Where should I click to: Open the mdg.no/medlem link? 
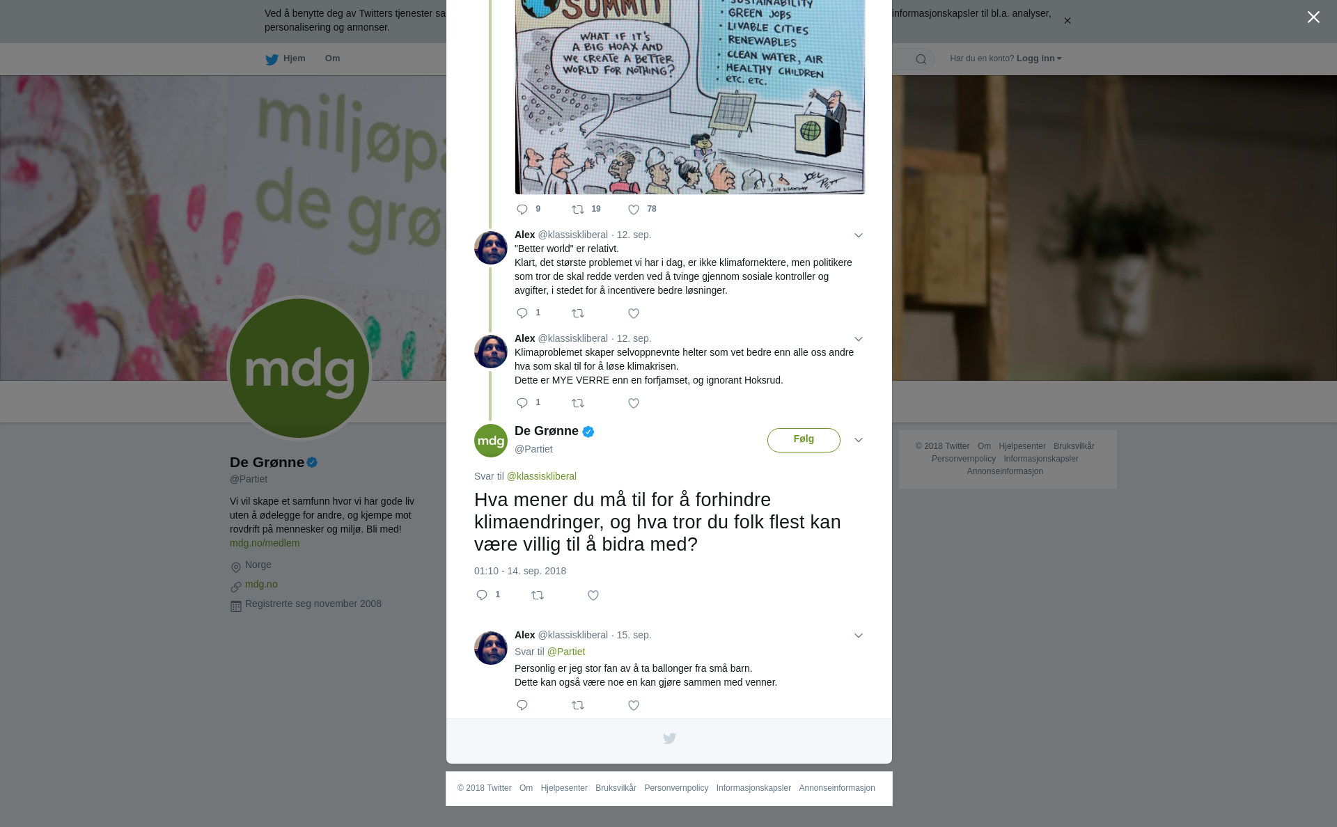click(x=265, y=543)
